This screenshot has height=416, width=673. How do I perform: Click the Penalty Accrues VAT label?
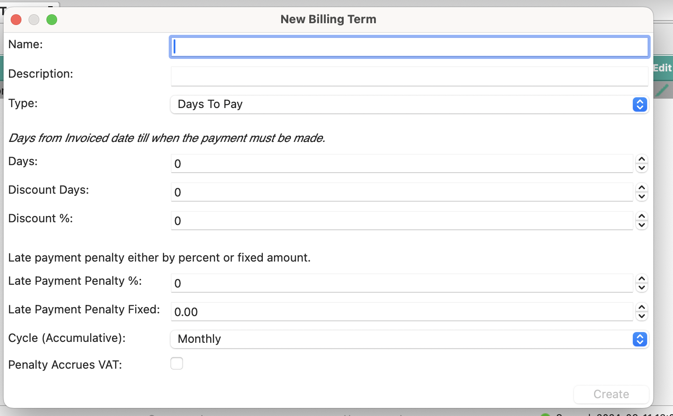point(65,365)
